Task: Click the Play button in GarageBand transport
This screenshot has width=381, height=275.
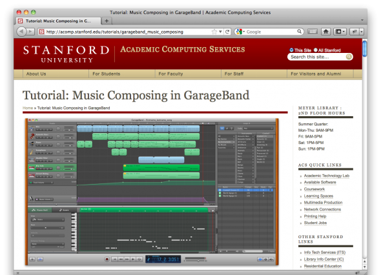Action: [x=133, y=260]
